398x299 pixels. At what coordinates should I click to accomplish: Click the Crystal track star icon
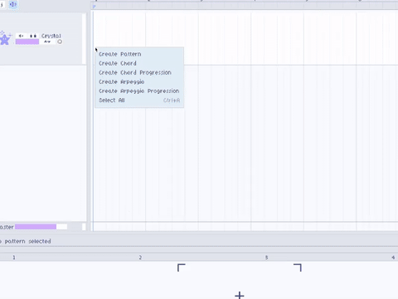[5, 38]
